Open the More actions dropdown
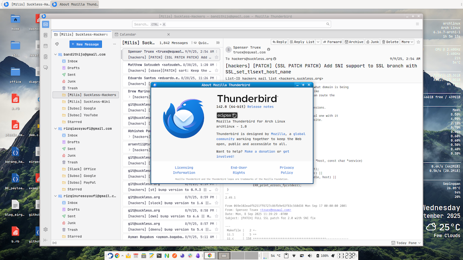Viewport: 463px width, 260px height. [x=407, y=42]
